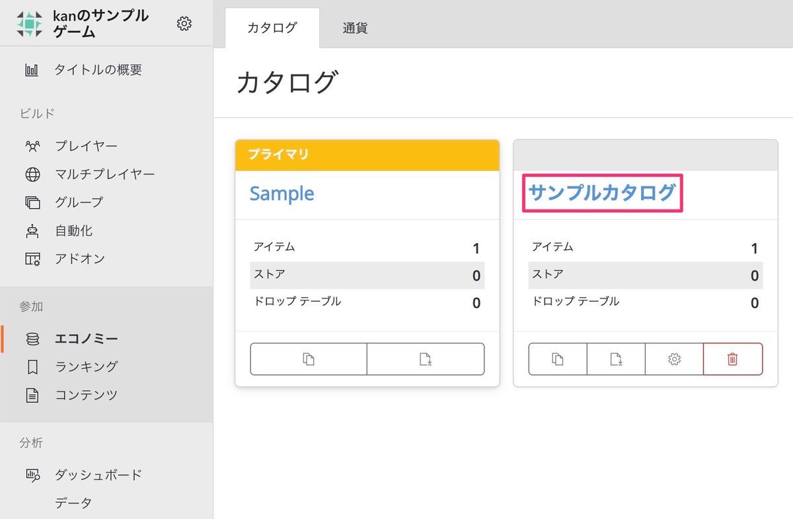Open アドオン from the sidebar icon

(x=30, y=258)
